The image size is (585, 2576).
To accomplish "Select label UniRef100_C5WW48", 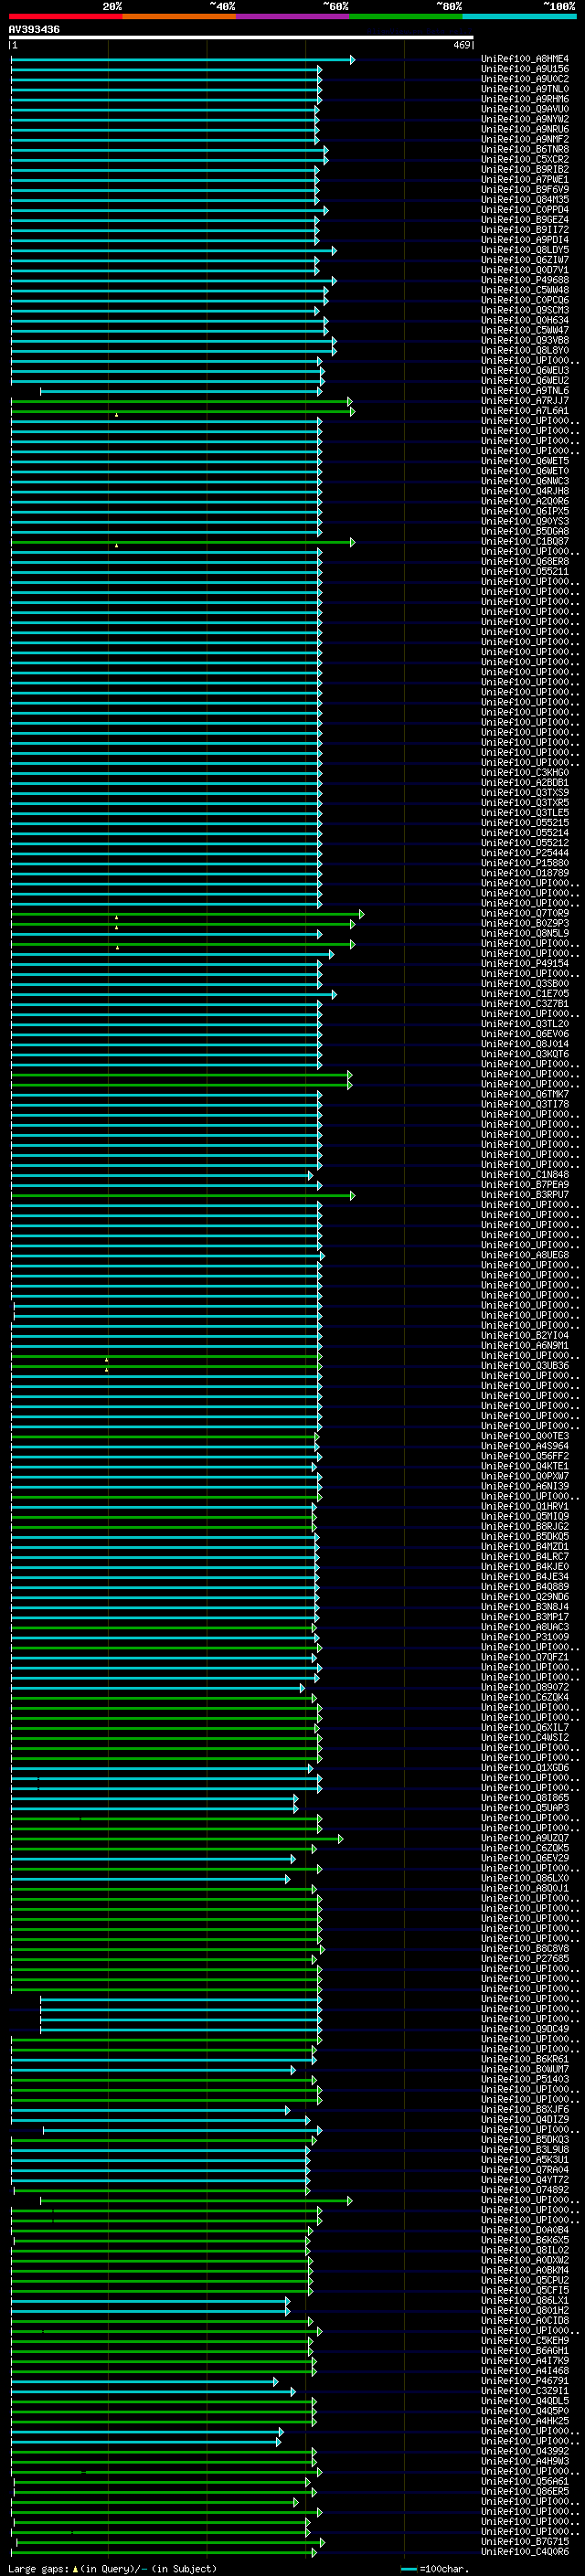I will click(x=525, y=290).
